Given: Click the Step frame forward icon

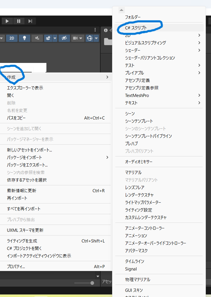Looking at the screenshot, I should tap(30, 21).
